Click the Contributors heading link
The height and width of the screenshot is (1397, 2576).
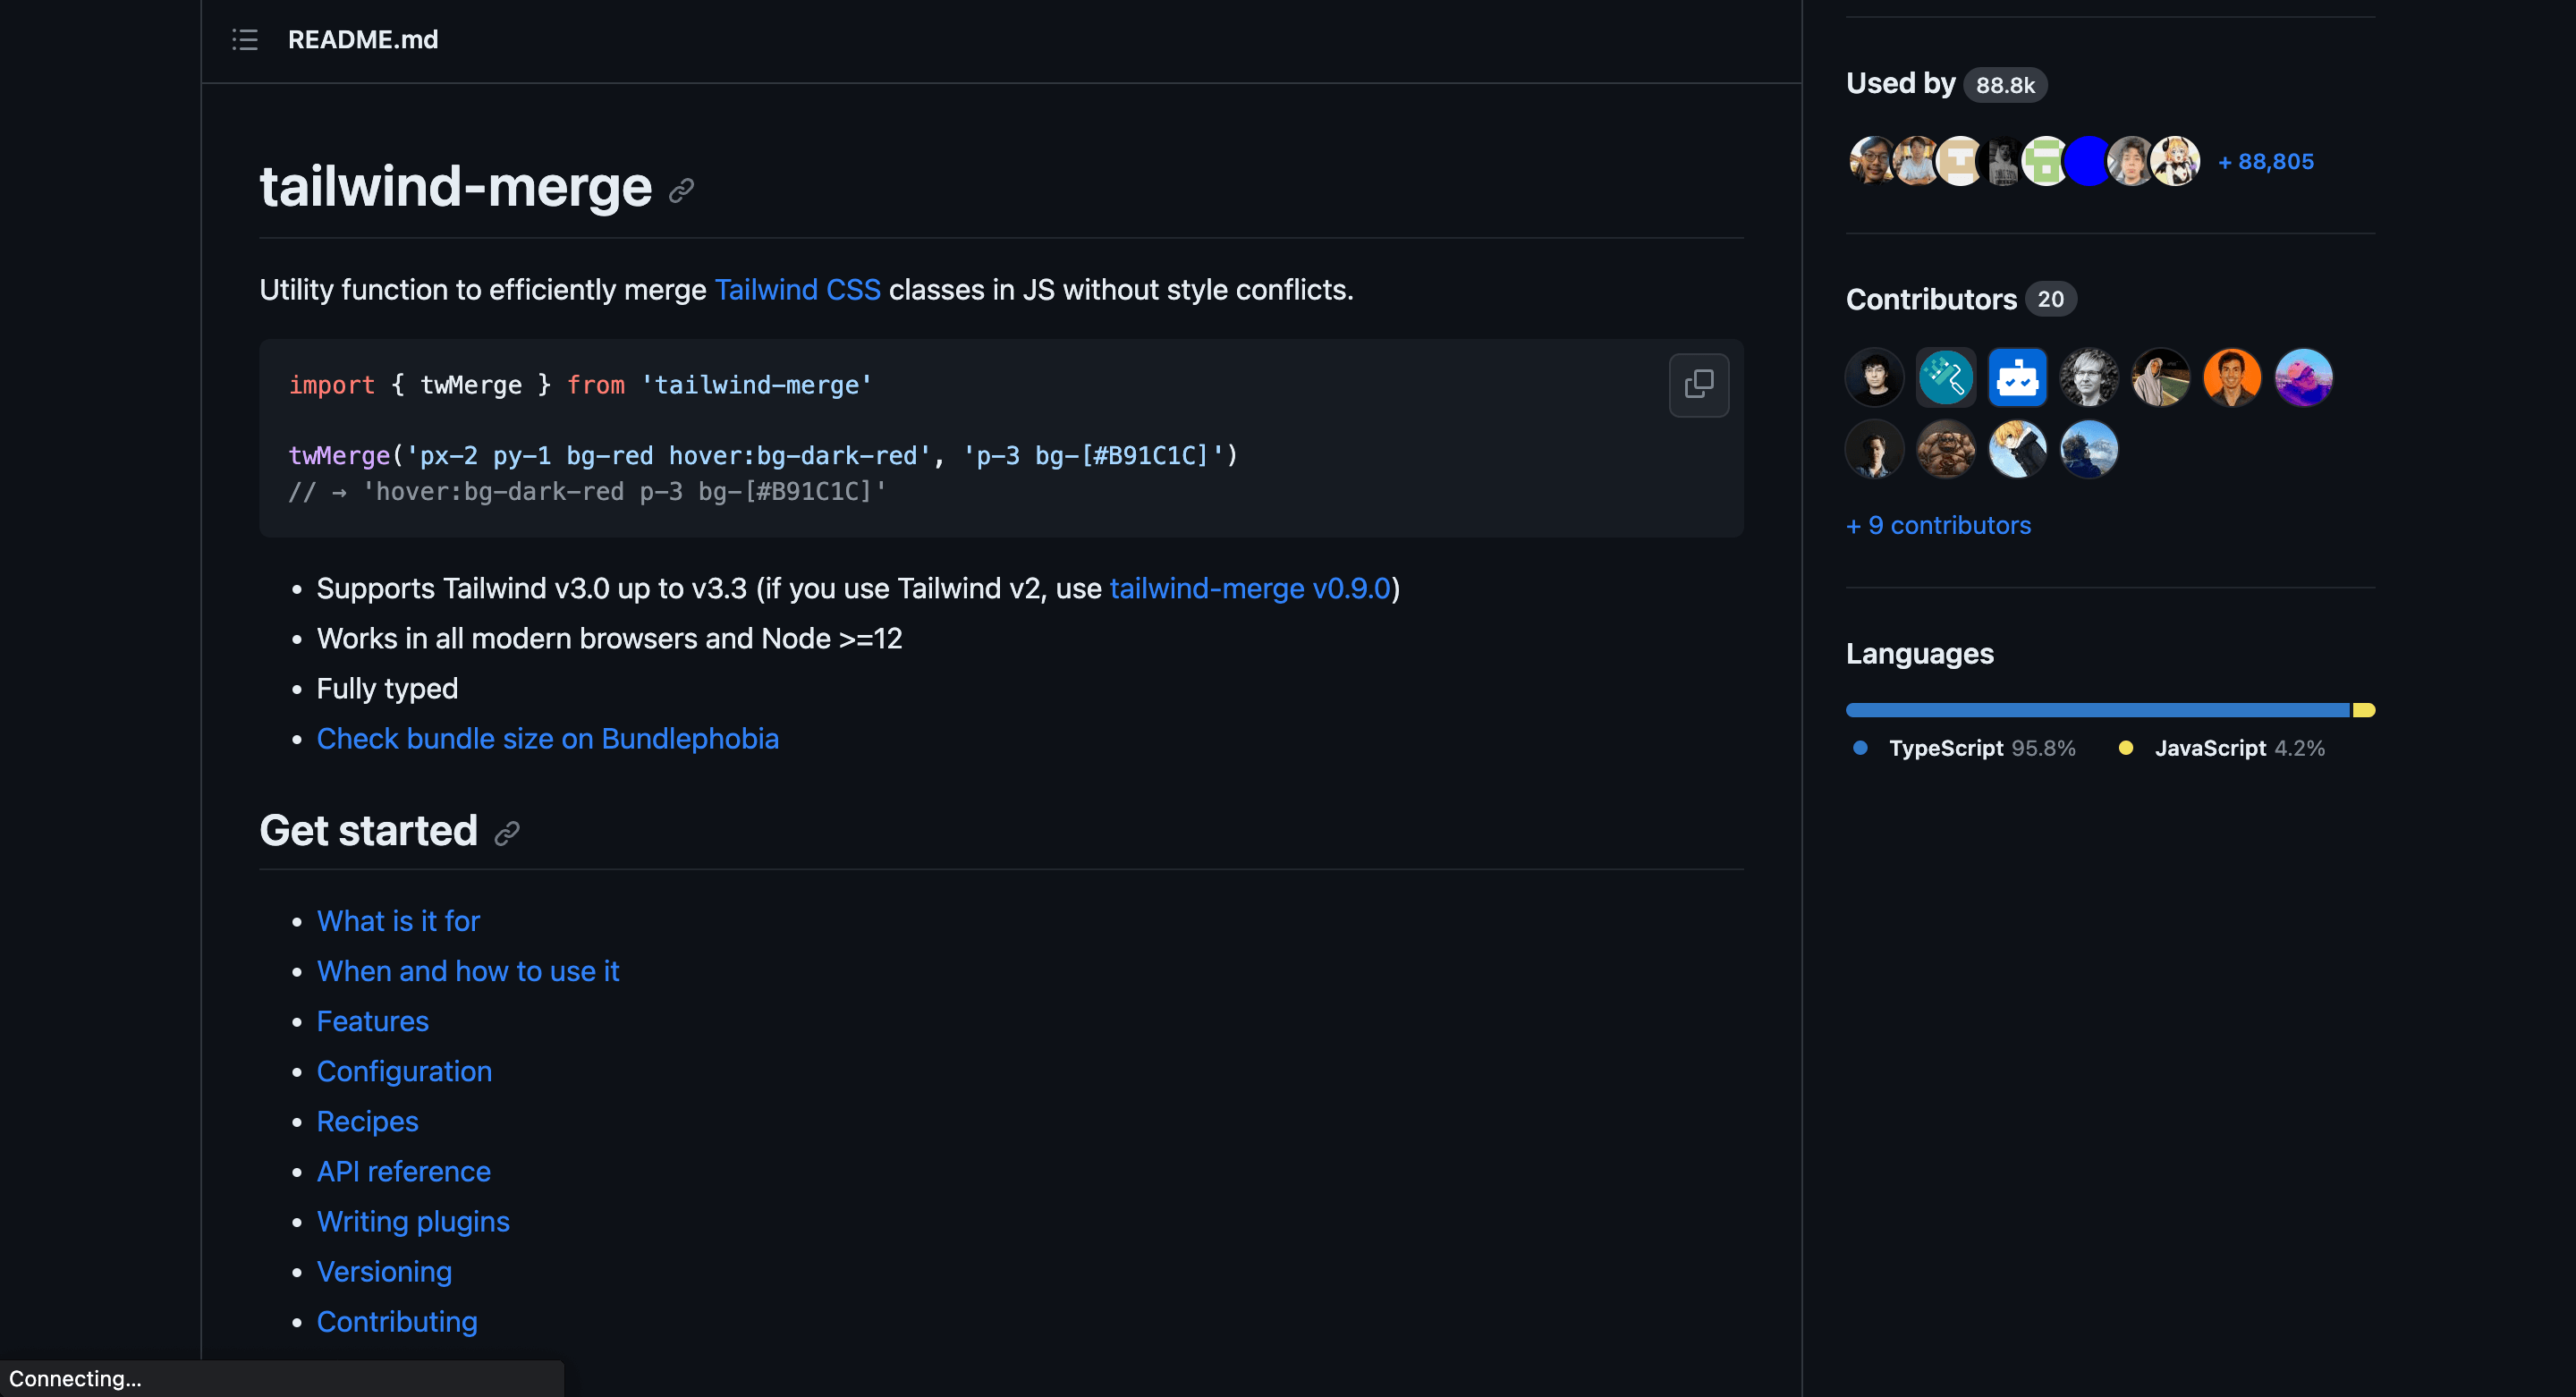pos(1931,299)
